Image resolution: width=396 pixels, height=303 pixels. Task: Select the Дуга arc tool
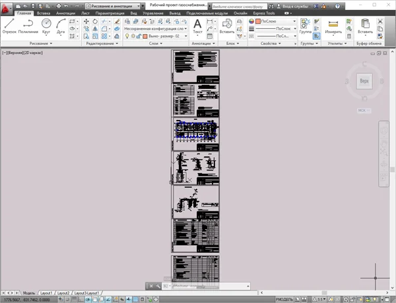point(61,26)
